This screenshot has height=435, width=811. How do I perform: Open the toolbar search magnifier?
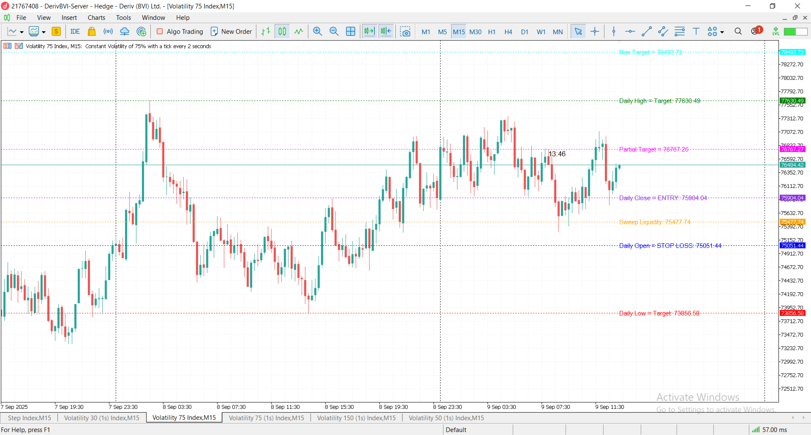[738, 32]
